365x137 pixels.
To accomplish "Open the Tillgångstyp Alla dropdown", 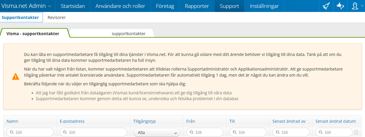I will [x=157, y=133].
